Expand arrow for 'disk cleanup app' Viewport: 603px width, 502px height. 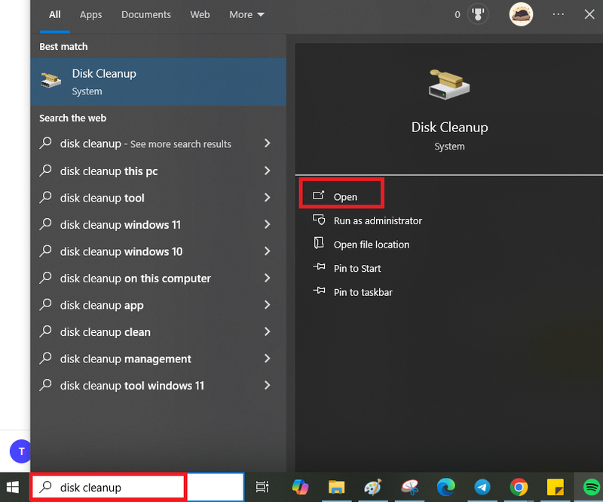click(x=268, y=305)
